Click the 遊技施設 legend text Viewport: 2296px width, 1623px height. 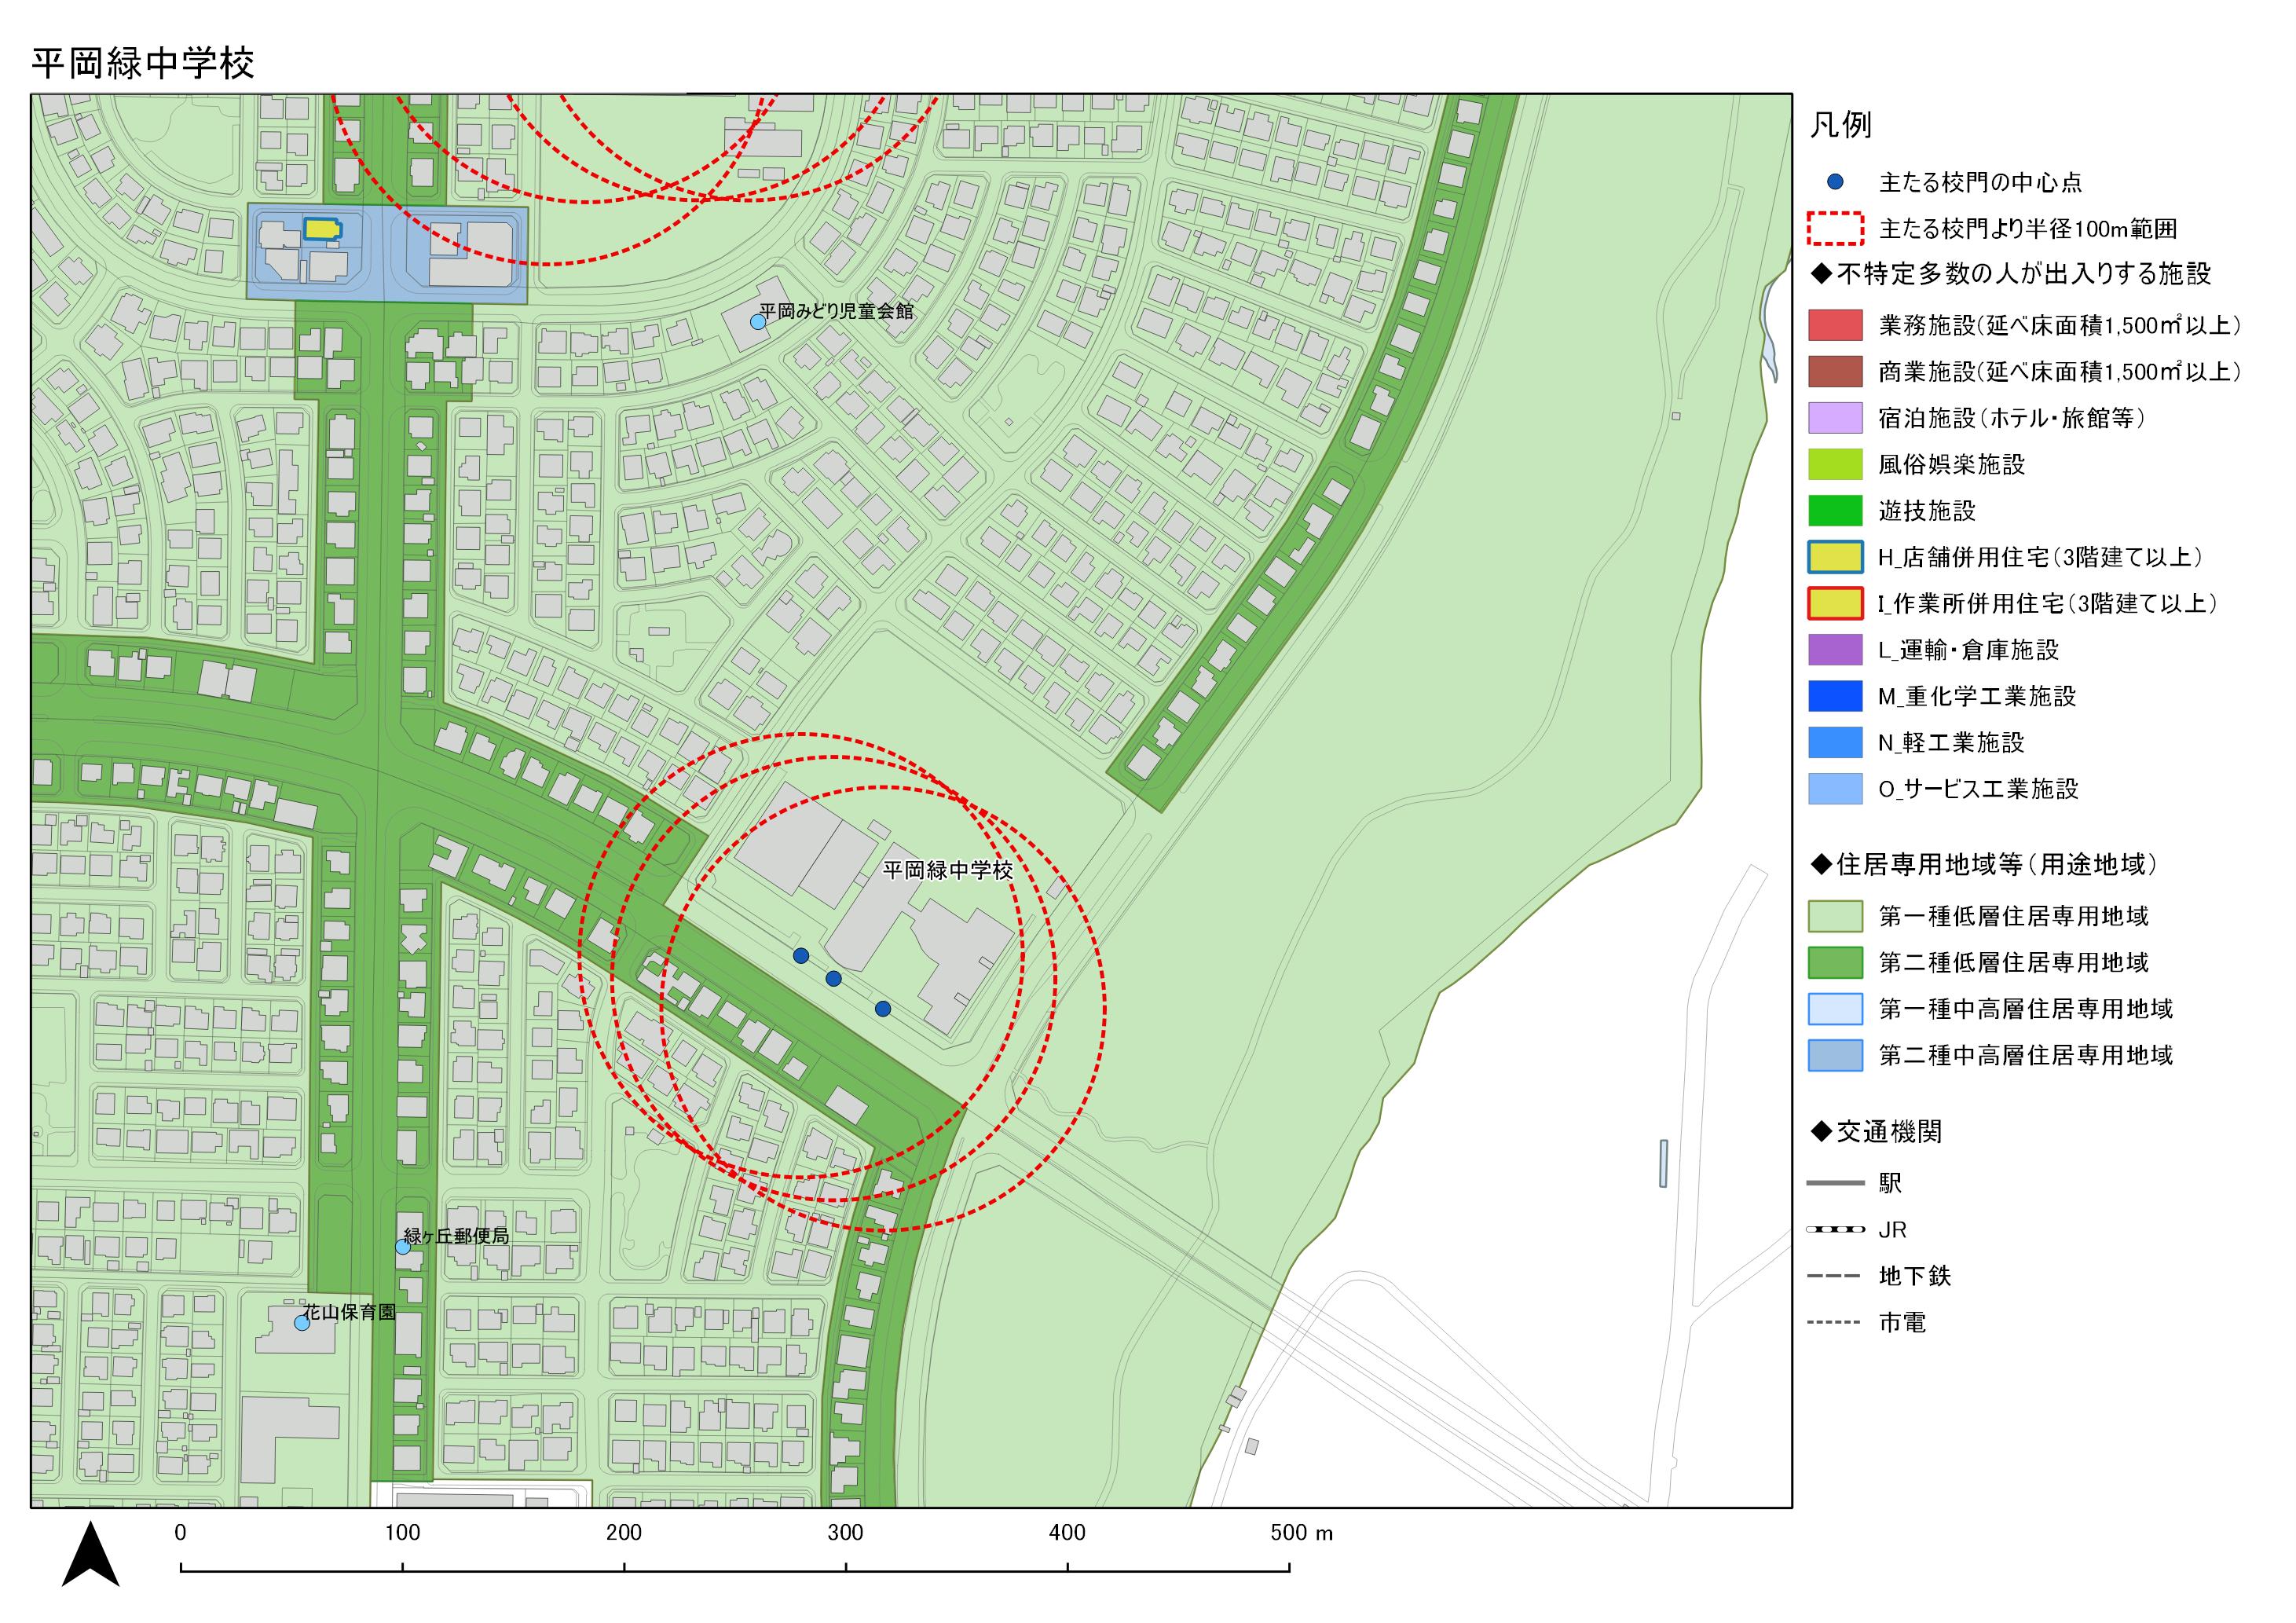[1927, 511]
